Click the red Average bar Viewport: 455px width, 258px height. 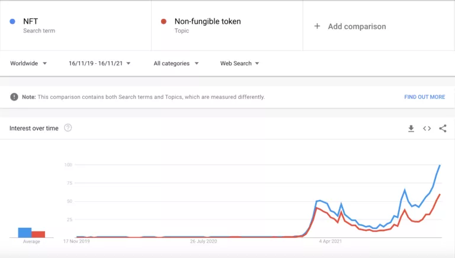tap(38, 234)
